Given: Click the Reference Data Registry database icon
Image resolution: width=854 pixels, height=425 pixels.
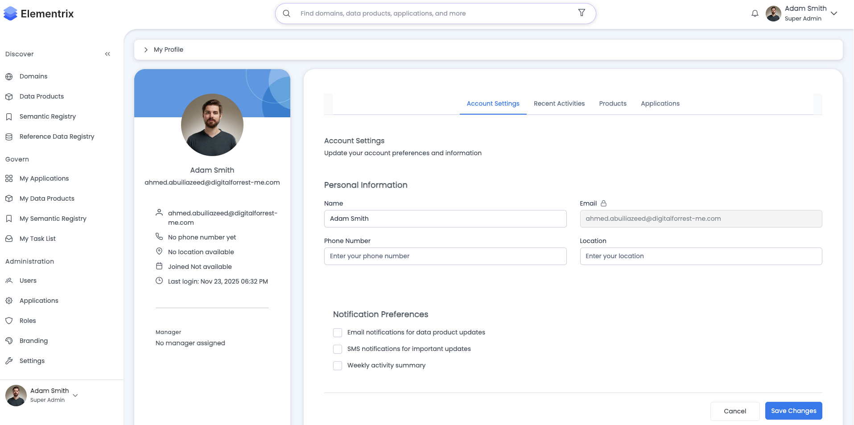Looking at the screenshot, I should (x=9, y=137).
